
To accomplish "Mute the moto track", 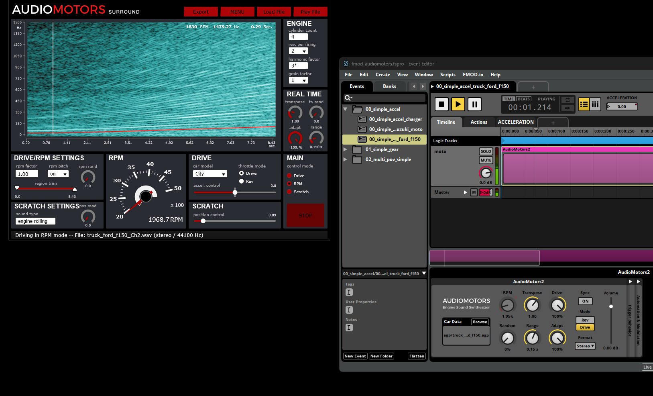I will [x=486, y=160].
